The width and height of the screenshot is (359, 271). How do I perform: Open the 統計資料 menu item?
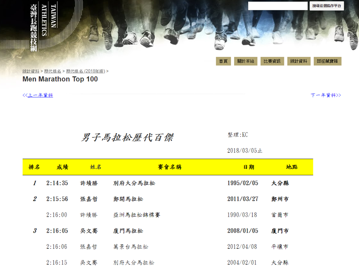299,61
